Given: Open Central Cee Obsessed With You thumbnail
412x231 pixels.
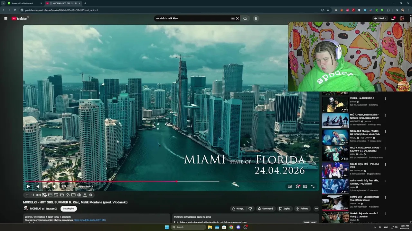Looking at the screenshot, I should (x=335, y=203).
